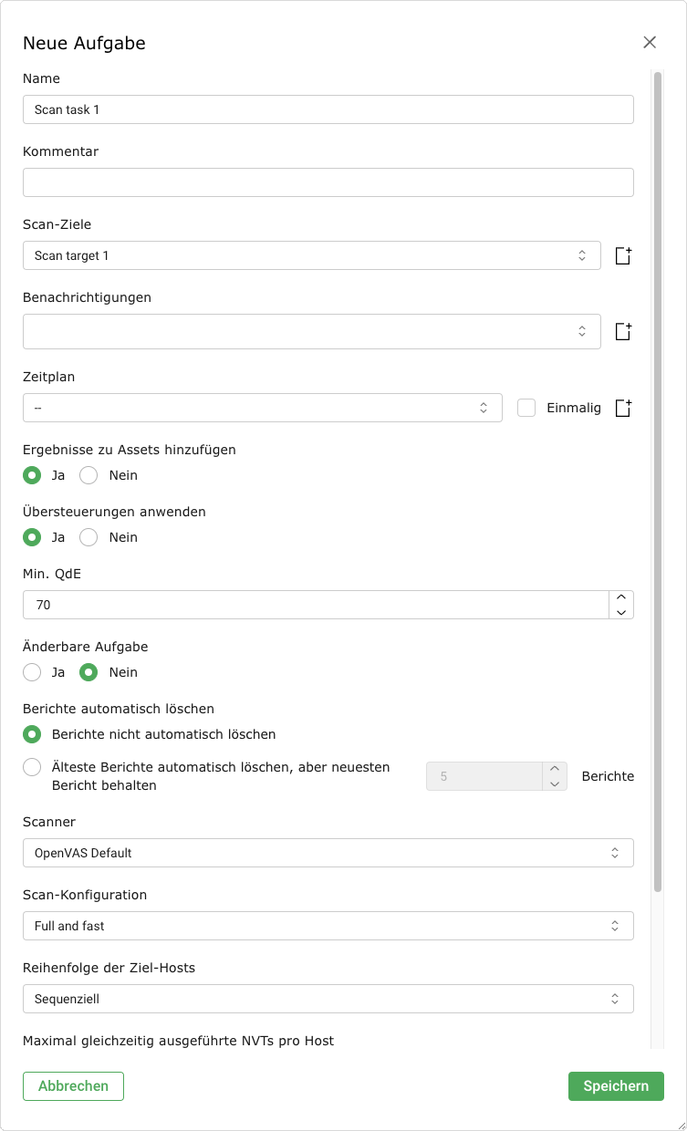Open the Scan-Ziele dropdown
Image resolution: width=687 pixels, height=1131 pixels.
tap(311, 255)
